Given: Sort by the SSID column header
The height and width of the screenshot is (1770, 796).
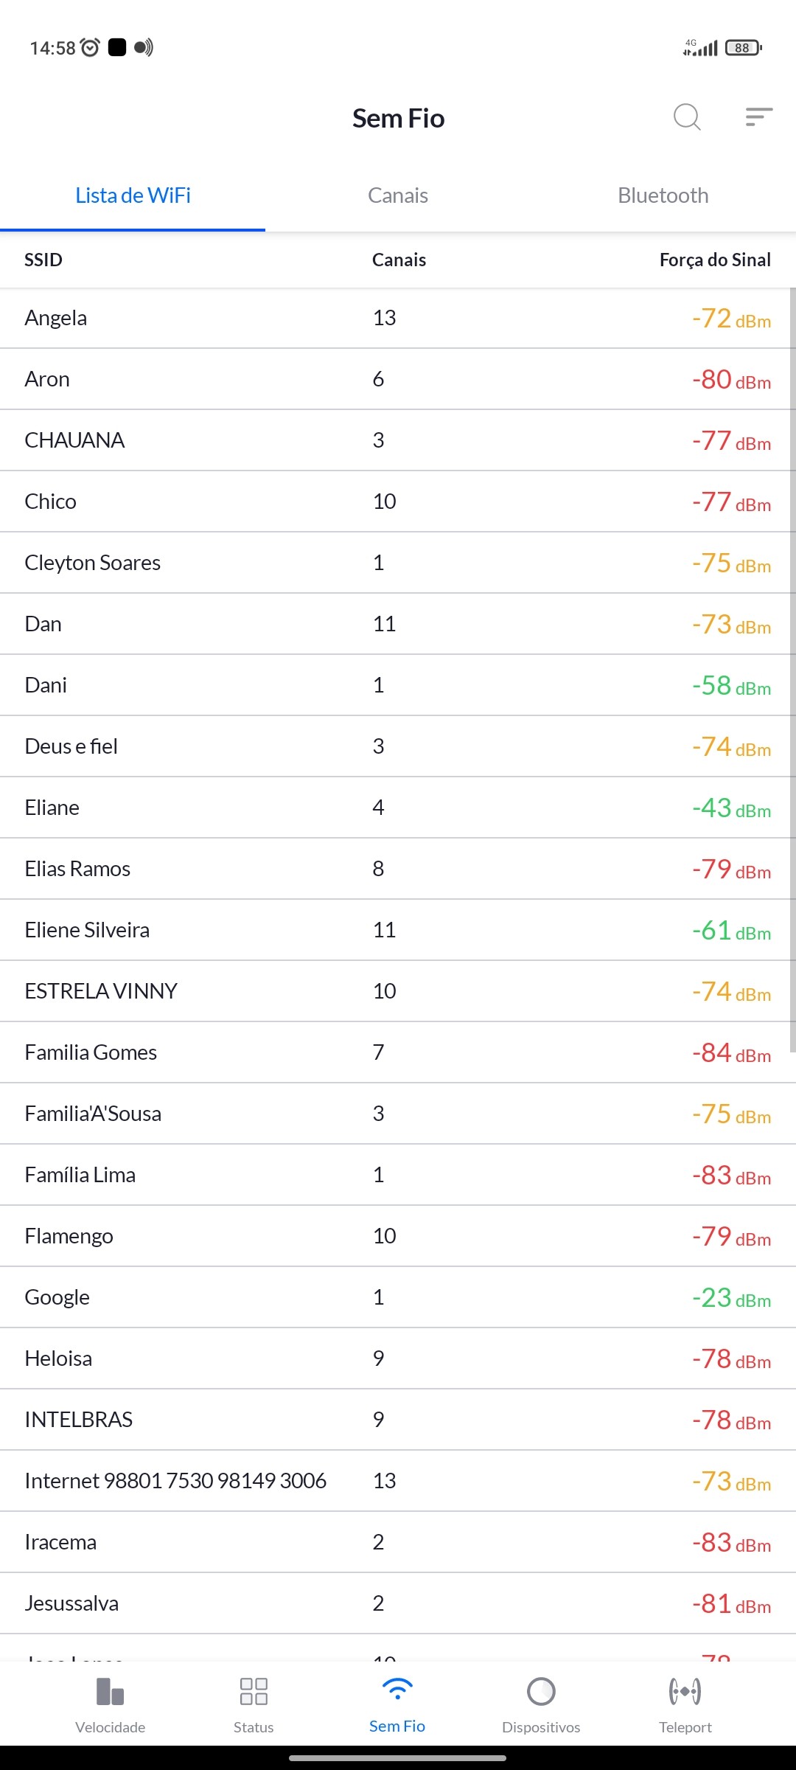Looking at the screenshot, I should 43,260.
